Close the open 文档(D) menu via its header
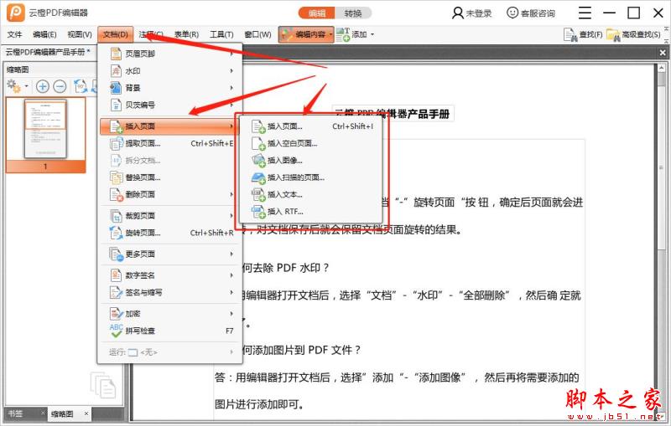Screen dimensions: 671x426 coord(115,34)
